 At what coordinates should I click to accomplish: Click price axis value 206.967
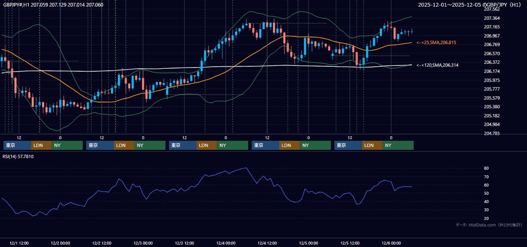tap(492, 36)
